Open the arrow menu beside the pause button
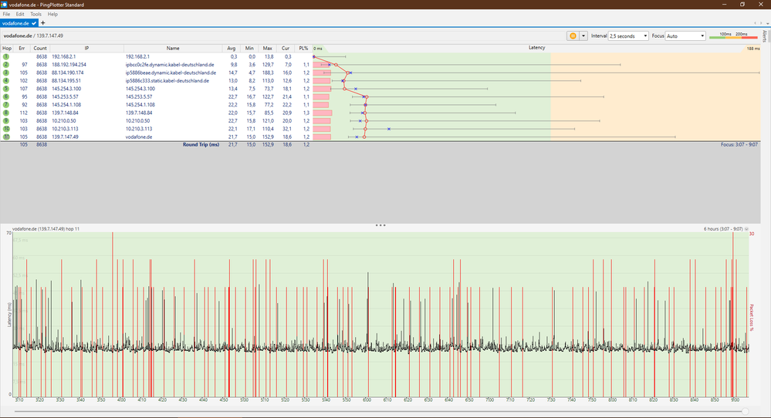Image resolution: width=771 pixels, height=418 pixels. coord(583,35)
